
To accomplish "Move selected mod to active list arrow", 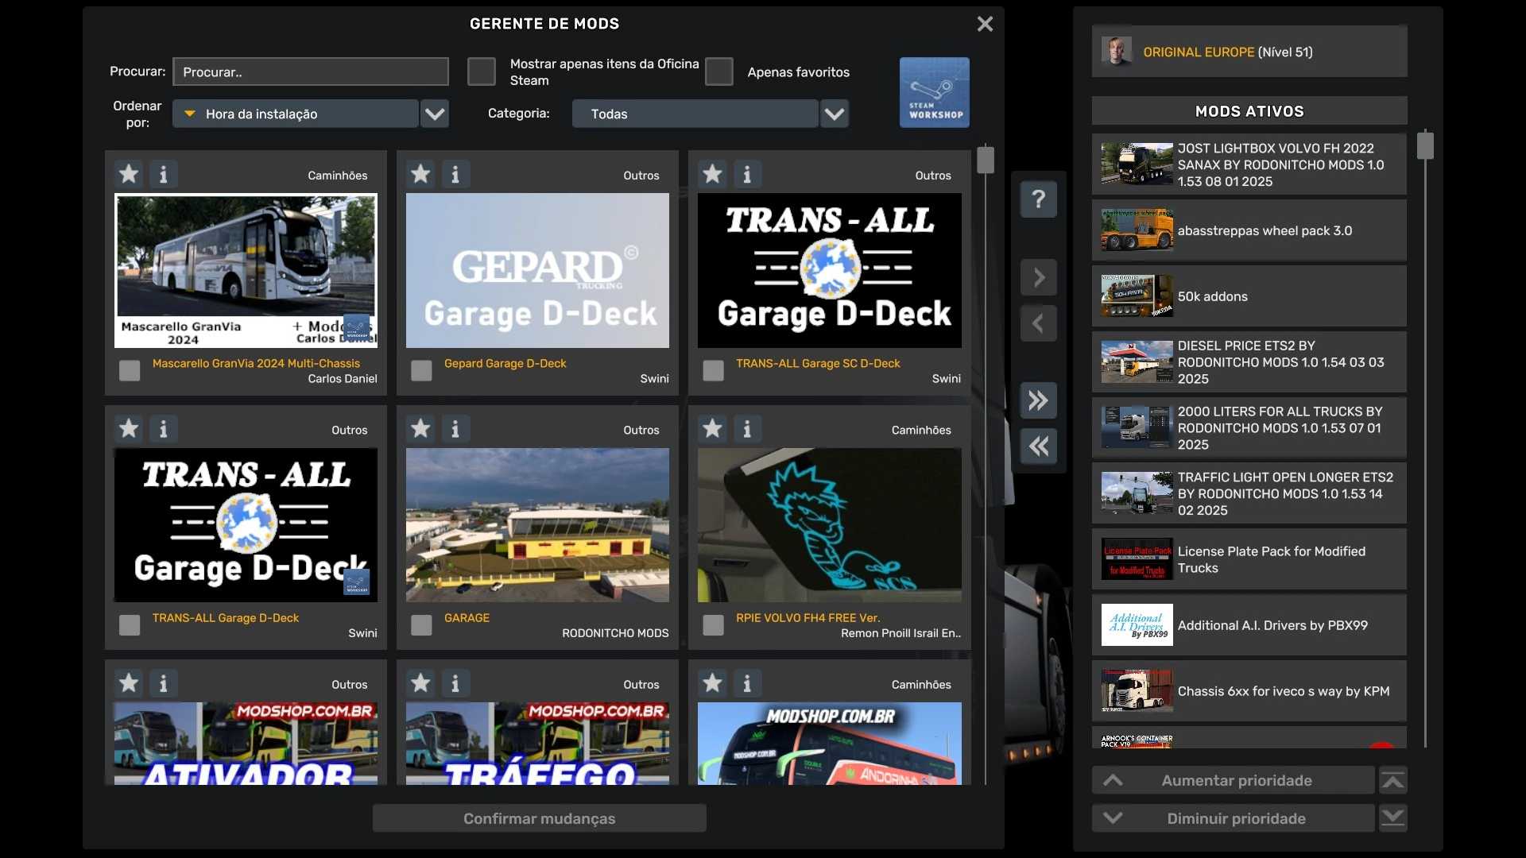I will point(1038,277).
